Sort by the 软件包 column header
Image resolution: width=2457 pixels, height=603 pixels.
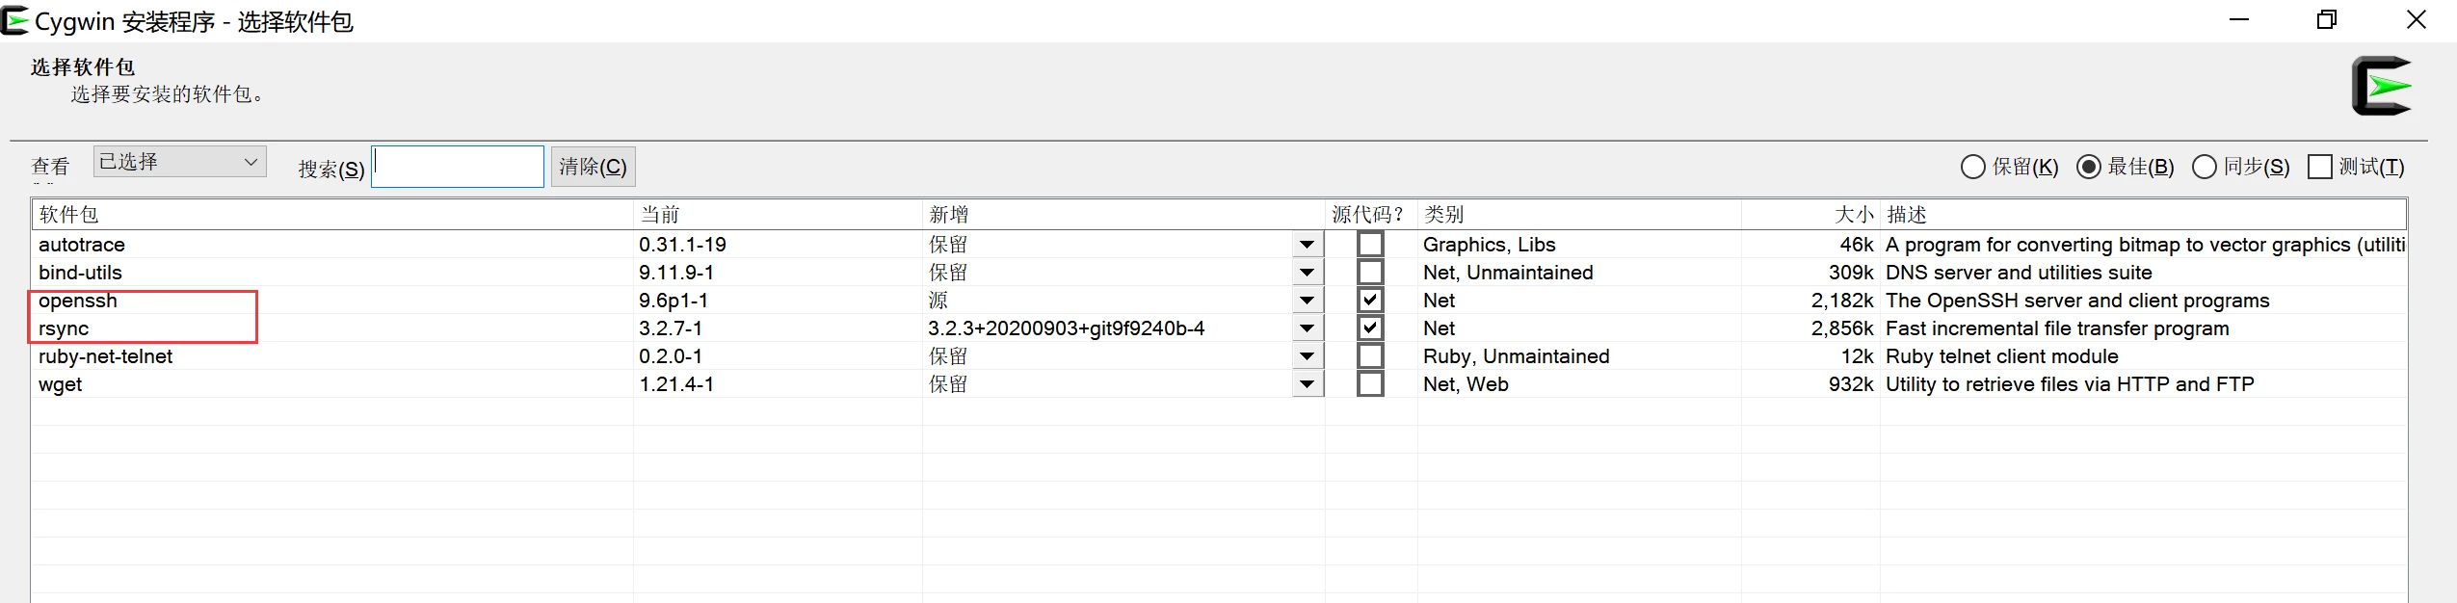point(332,215)
